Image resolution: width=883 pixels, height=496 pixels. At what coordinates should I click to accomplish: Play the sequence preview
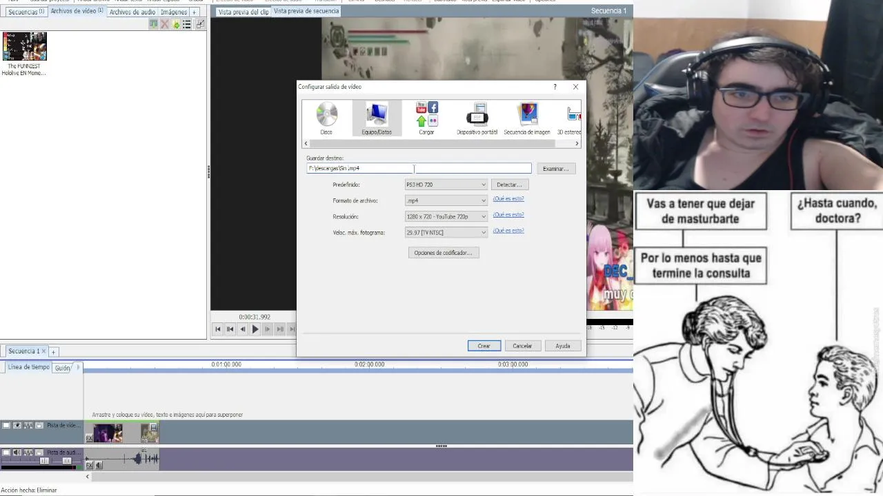255,329
